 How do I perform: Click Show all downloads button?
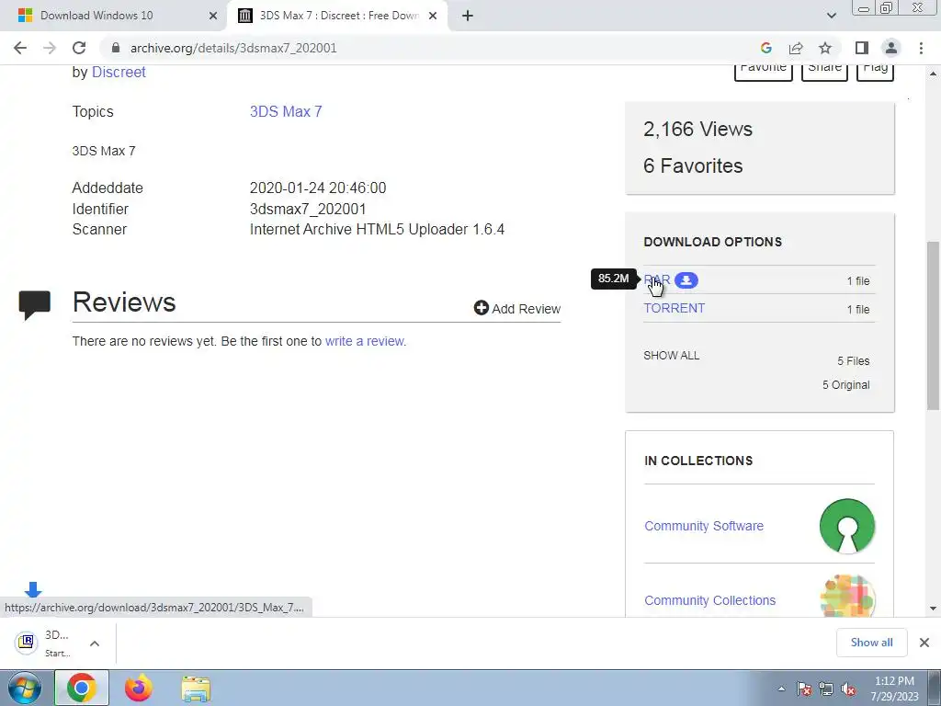tap(871, 643)
